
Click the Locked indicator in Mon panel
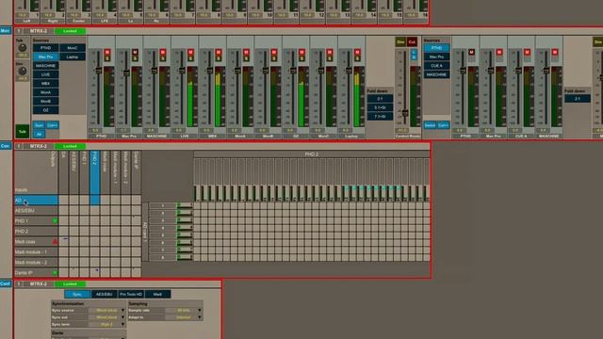[x=70, y=31]
